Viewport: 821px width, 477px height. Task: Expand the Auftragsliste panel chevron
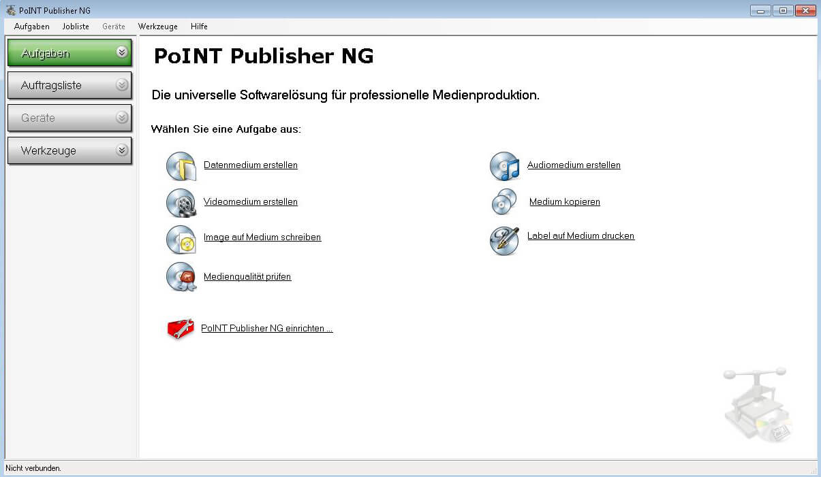coord(122,85)
